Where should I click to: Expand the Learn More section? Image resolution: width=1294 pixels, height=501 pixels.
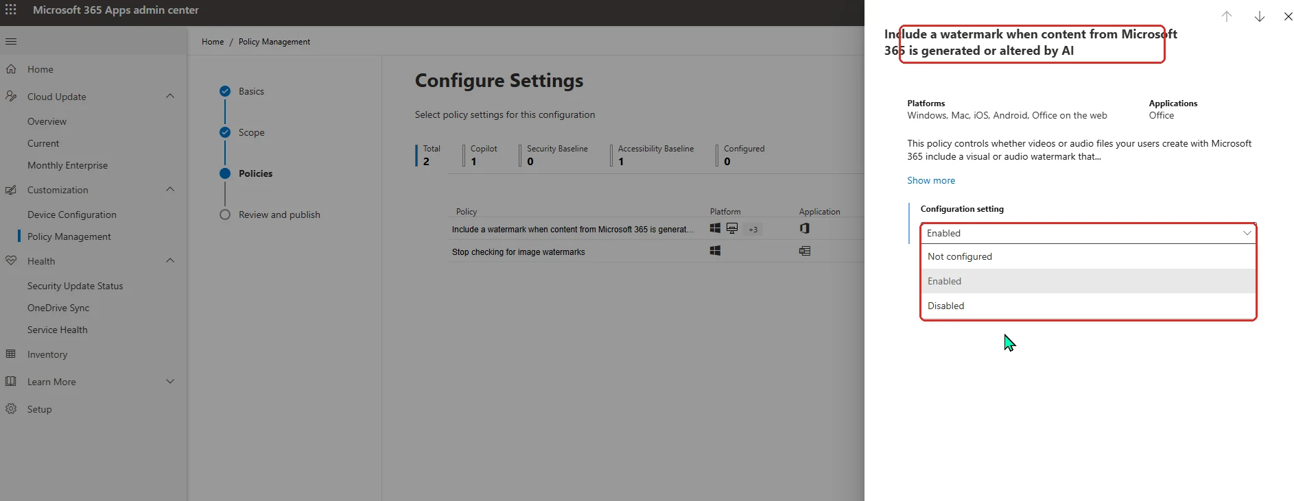tap(170, 381)
